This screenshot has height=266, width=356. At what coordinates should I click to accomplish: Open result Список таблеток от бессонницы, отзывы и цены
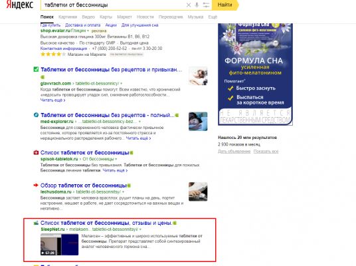point(106,223)
